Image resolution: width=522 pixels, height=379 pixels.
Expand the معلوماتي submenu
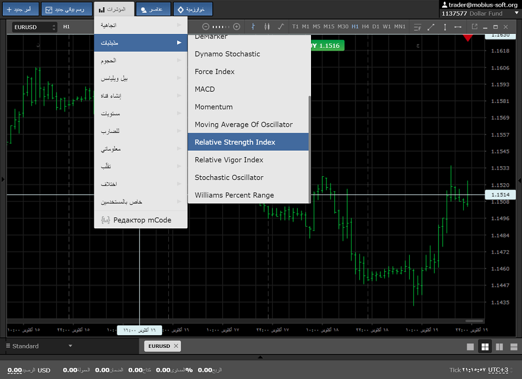[141, 148]
